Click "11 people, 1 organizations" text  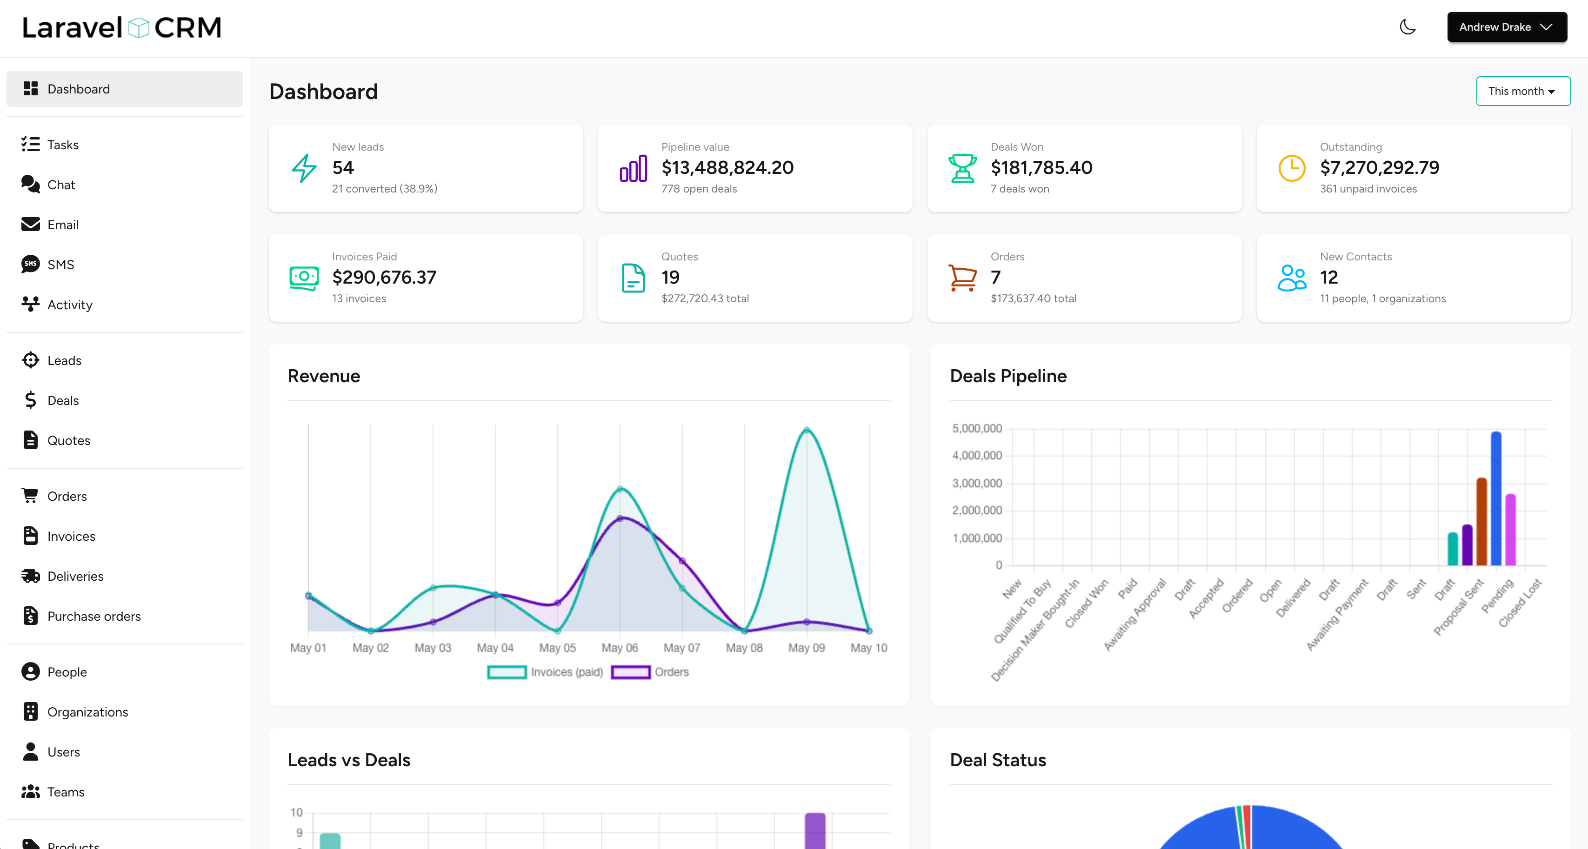coord(1383,298)
